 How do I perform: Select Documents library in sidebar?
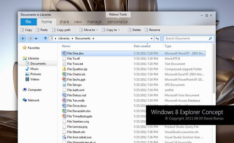point(36,64)
